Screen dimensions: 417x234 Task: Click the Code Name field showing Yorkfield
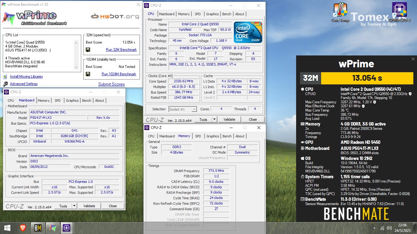coord(185,30)
